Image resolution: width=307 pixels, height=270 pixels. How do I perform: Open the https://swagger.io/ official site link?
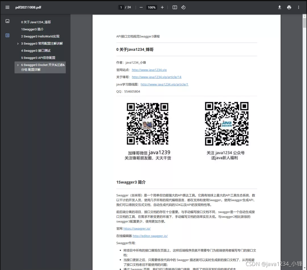click(137, 229)
